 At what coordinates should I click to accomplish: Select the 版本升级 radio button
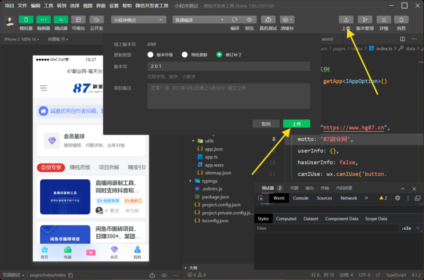click(x=151, y=55)
